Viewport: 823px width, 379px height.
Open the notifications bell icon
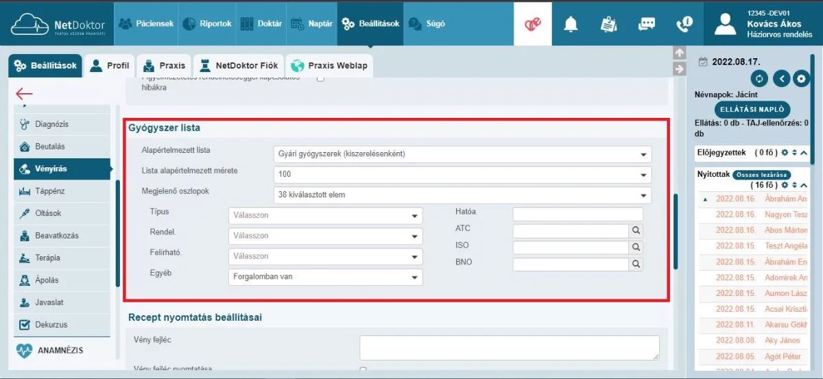[571, 24]
